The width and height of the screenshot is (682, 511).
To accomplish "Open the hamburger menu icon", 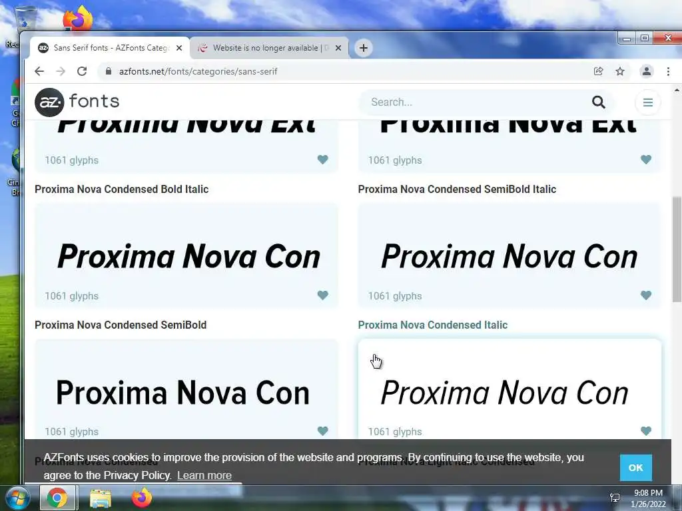I will click(647, 102).
